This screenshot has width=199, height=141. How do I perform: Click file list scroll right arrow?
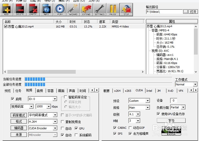(x=143, y=72)
